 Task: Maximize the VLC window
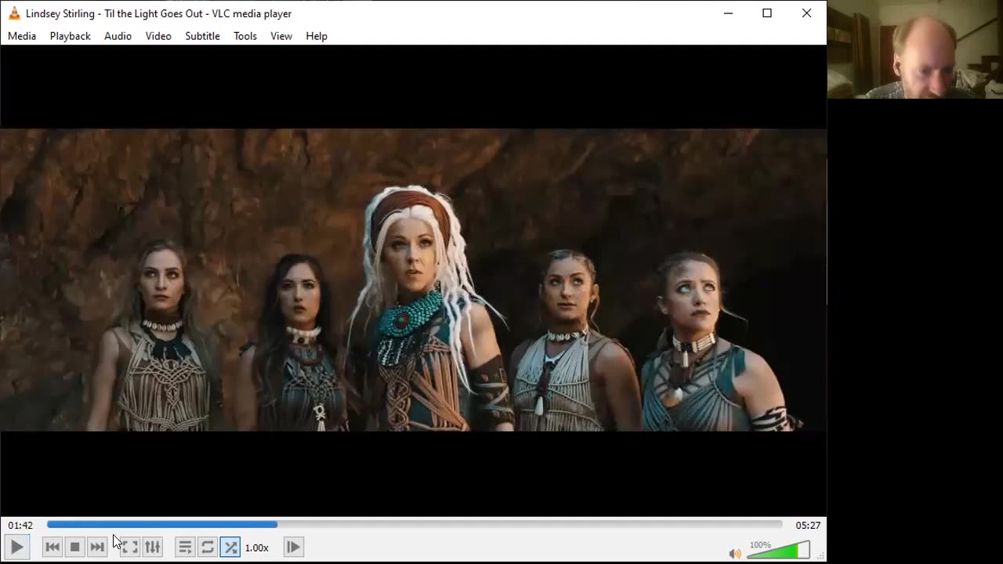point(767,13)
